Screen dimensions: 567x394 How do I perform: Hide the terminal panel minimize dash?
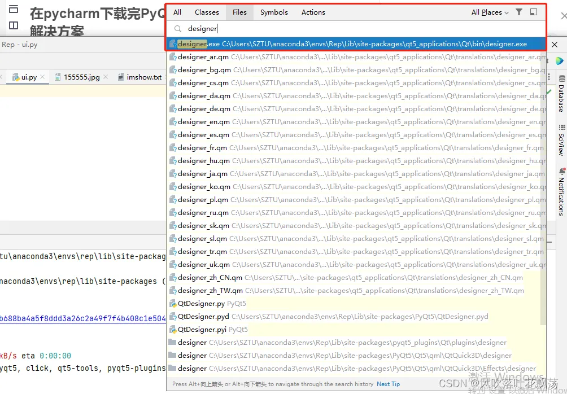pyautogui.click(x=549, y=243)
